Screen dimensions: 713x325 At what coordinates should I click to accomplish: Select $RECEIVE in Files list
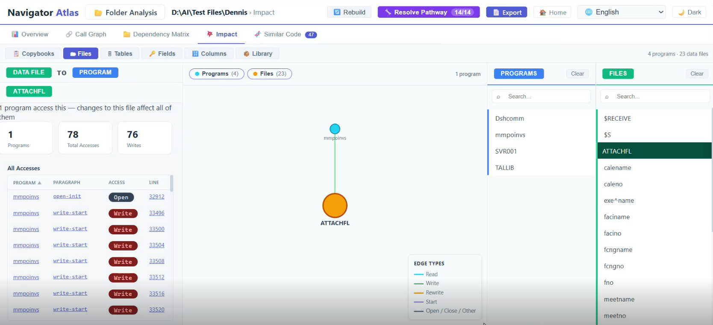(x=654, y=118)
